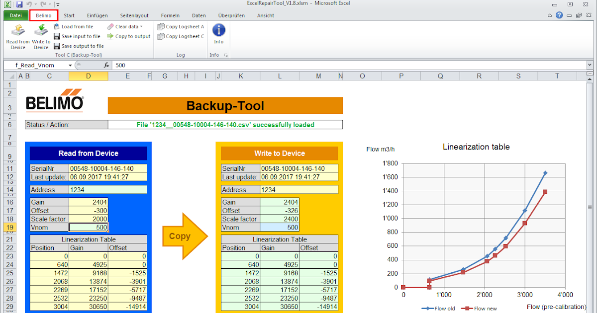The width and height of the screenshot is (597, 313).
Task: Select the Scale factor cell showing 2400
Action: 280,219
